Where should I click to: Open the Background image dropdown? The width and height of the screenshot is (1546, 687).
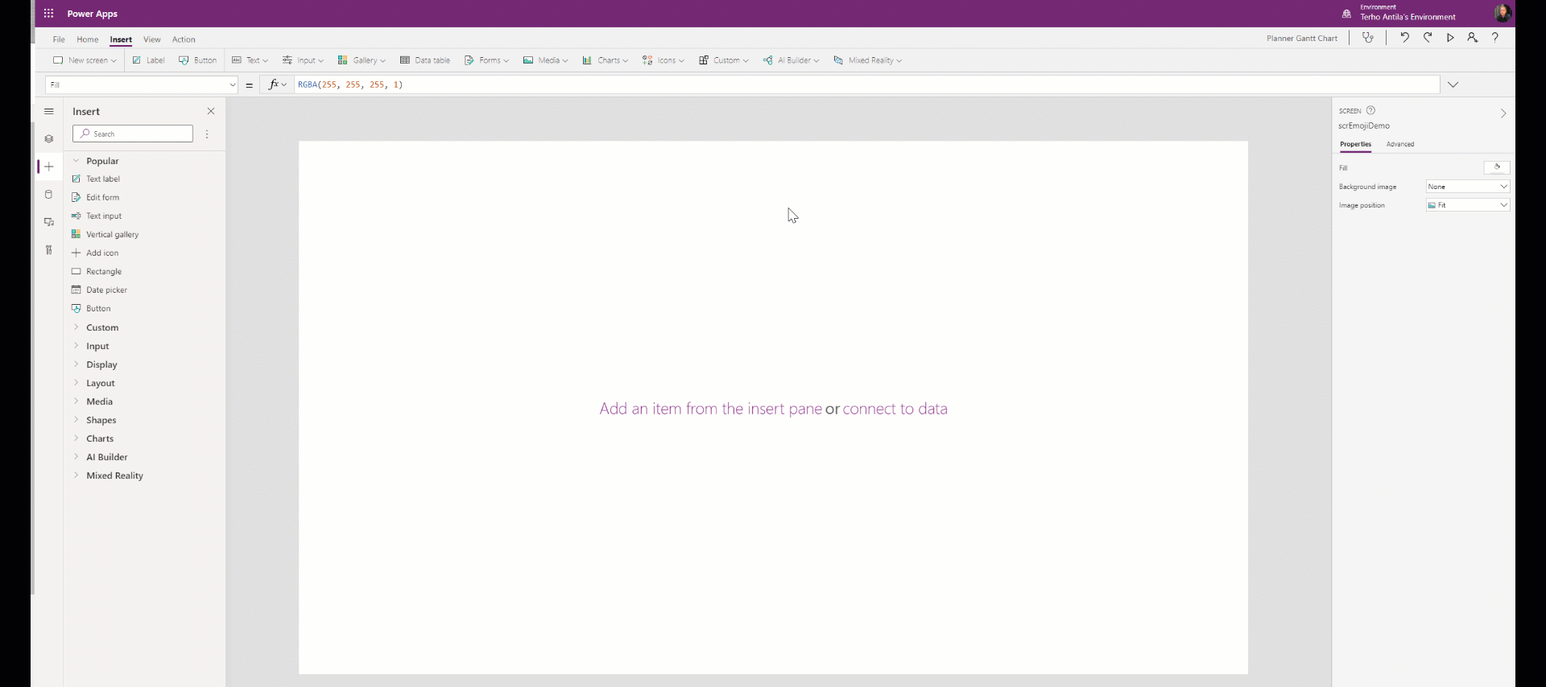(x=1467, y=187)
